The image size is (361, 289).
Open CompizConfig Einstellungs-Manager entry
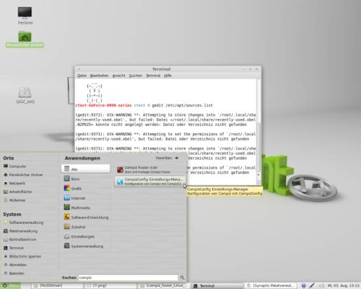150,181
